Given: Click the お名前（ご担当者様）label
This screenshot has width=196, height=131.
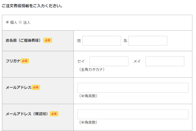Looking at the screenshot, I should 23,40.
